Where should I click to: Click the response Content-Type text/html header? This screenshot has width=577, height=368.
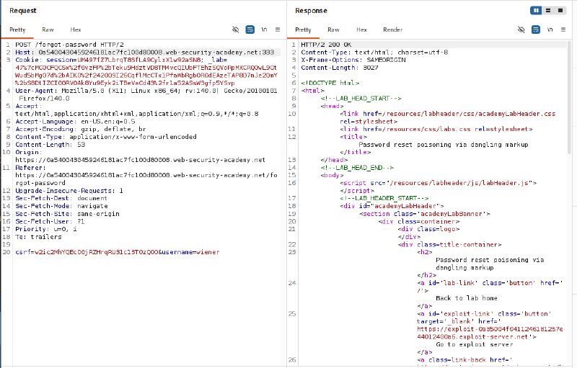click(x=374, y=52)
